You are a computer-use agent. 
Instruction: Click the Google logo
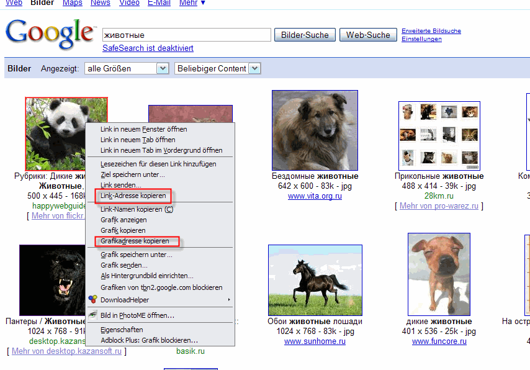[x=51, y=34]
